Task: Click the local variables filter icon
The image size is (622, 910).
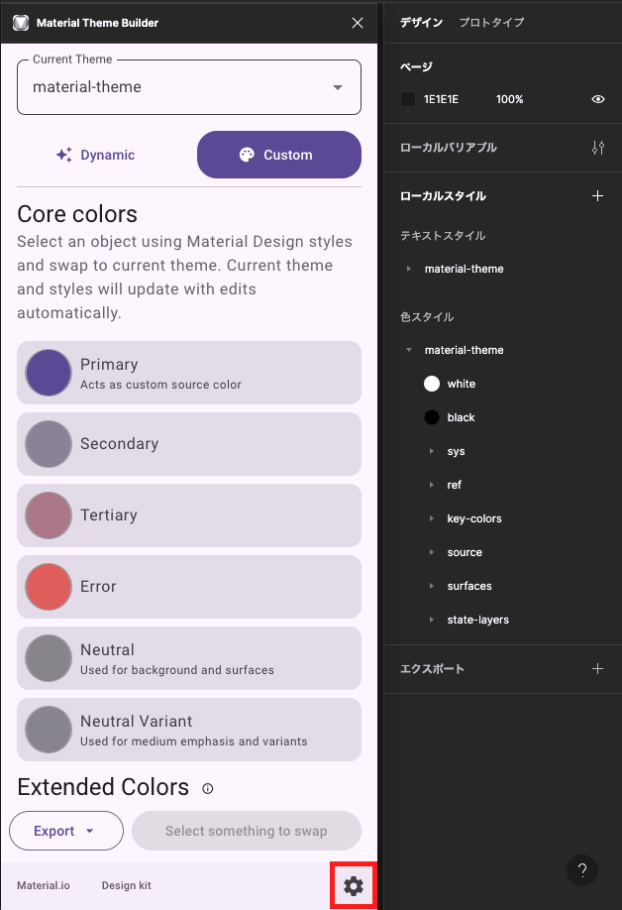Action: [x=597, y=147]
